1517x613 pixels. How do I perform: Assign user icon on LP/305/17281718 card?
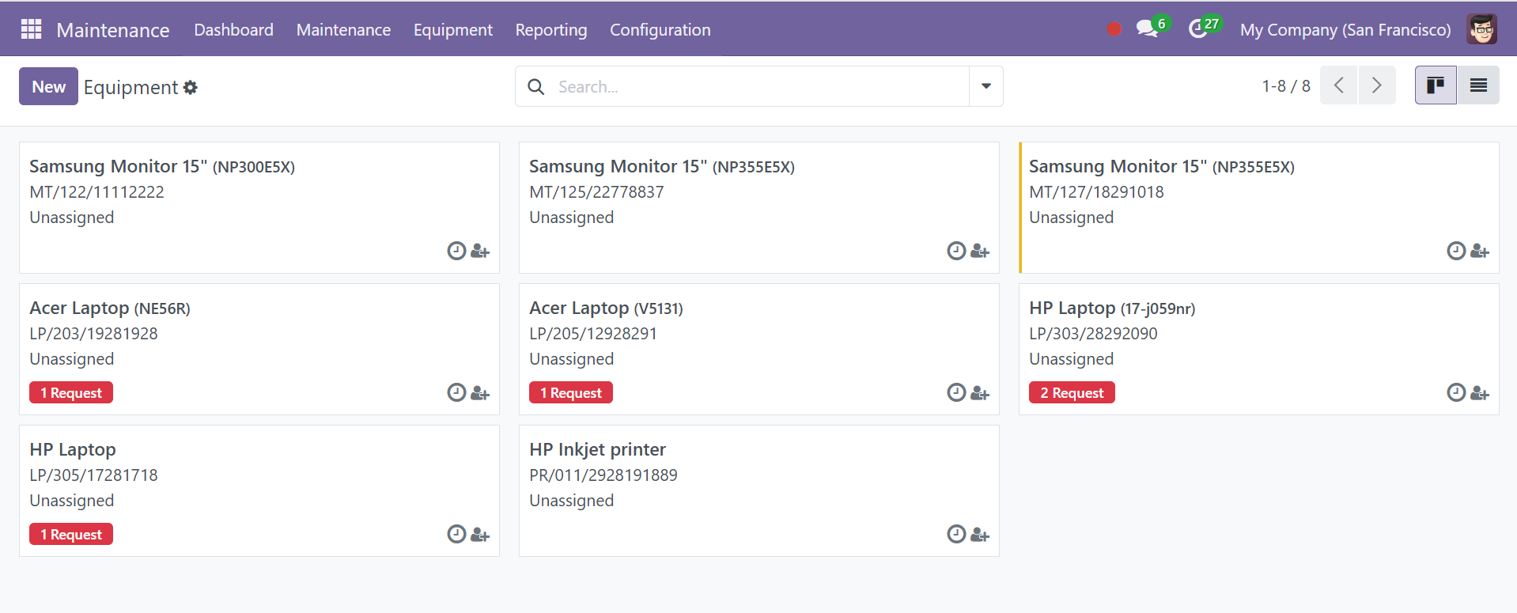[x=480, y=535]
